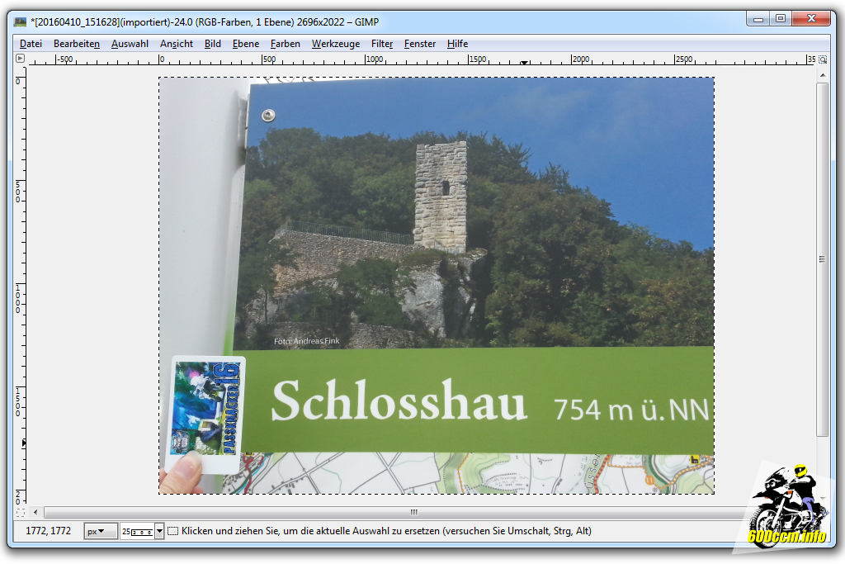This screenshot has height=564, width=845.
Task: Open the Fenster menu
Action: click(419, 44)
